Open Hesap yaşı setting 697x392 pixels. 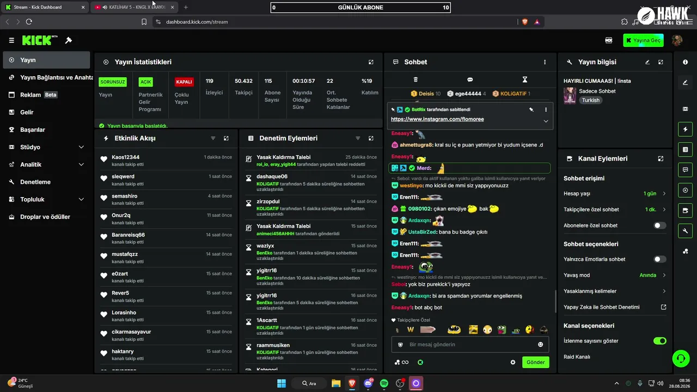pos(615,193)
